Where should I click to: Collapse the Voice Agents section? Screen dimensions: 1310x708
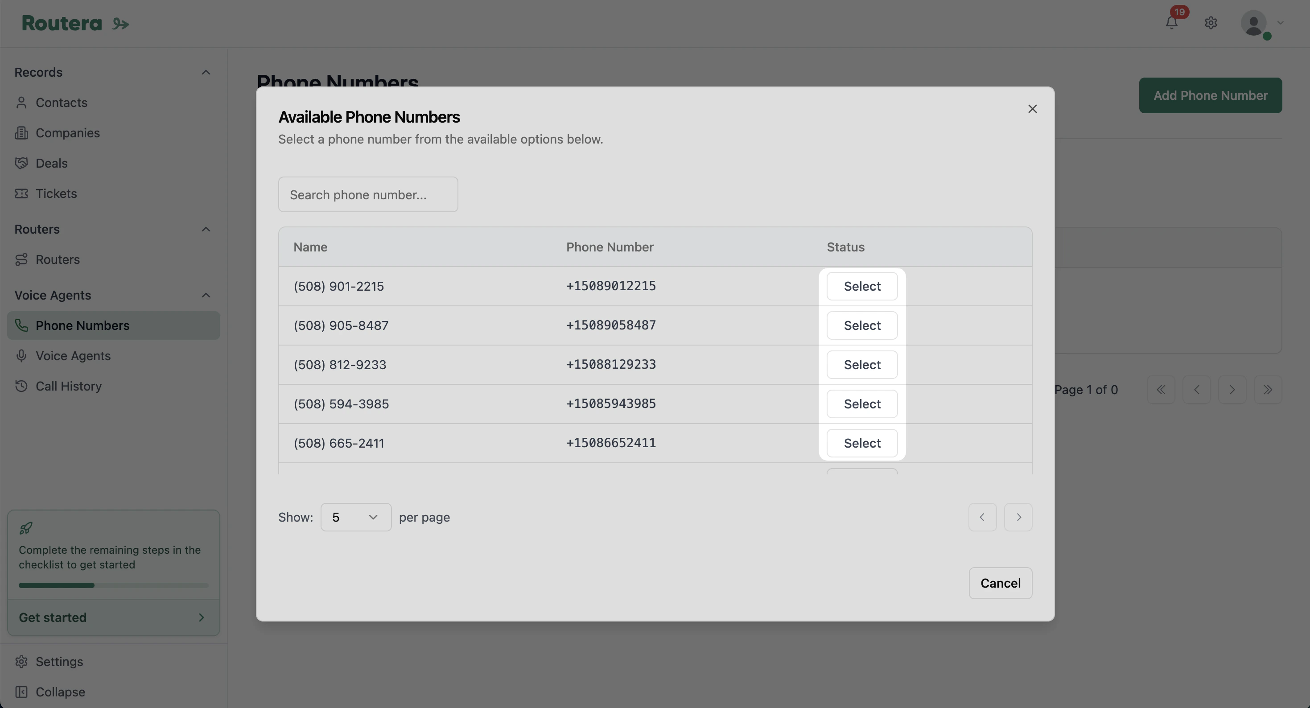coord(206,296)
